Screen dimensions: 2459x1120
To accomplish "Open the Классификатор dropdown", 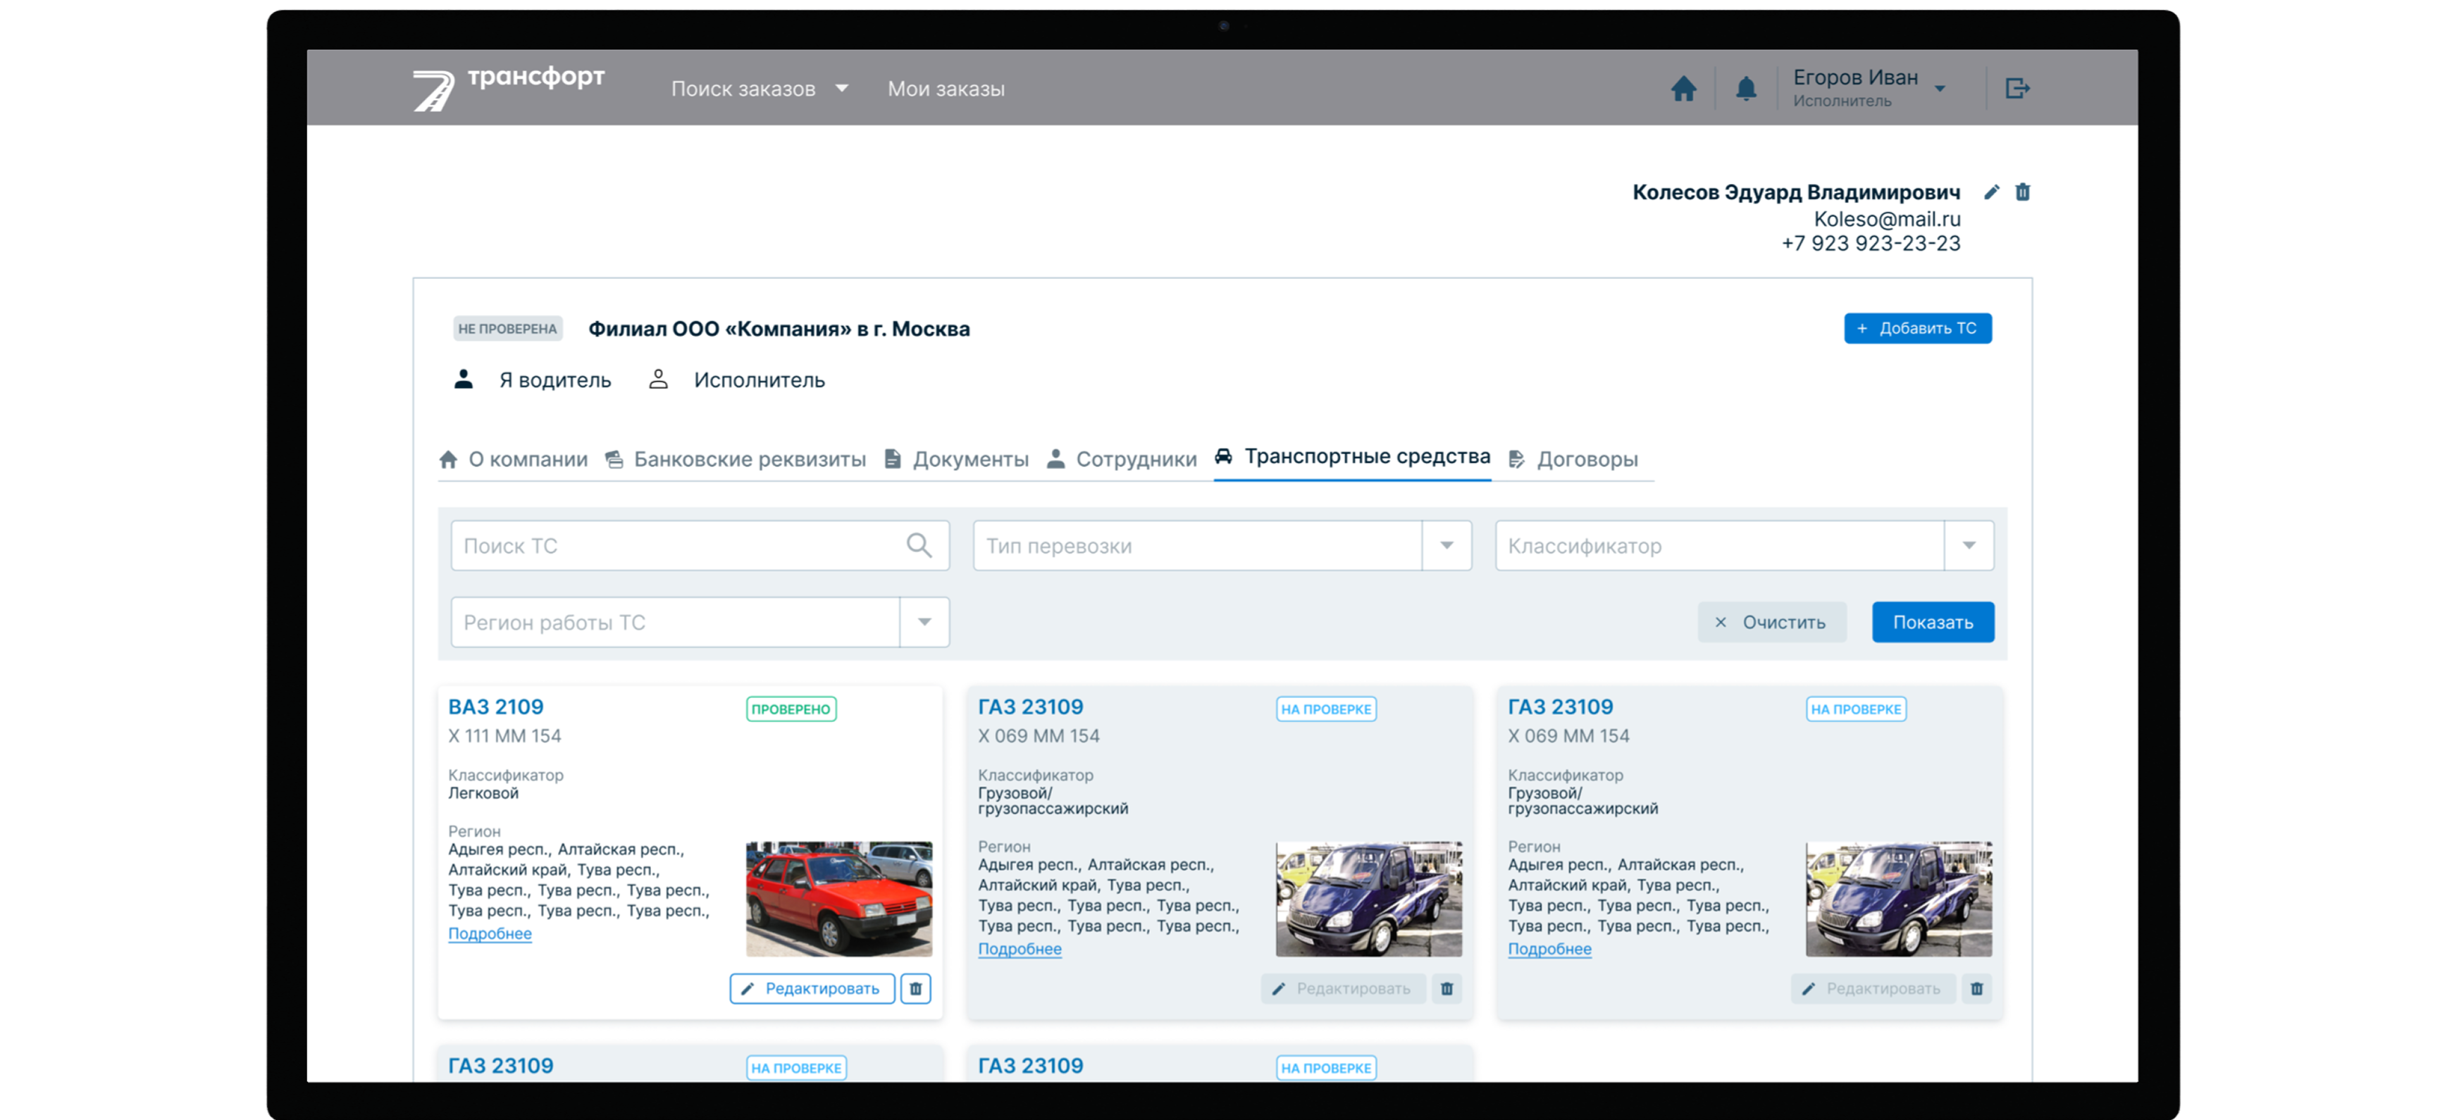I will [1969, 546].
